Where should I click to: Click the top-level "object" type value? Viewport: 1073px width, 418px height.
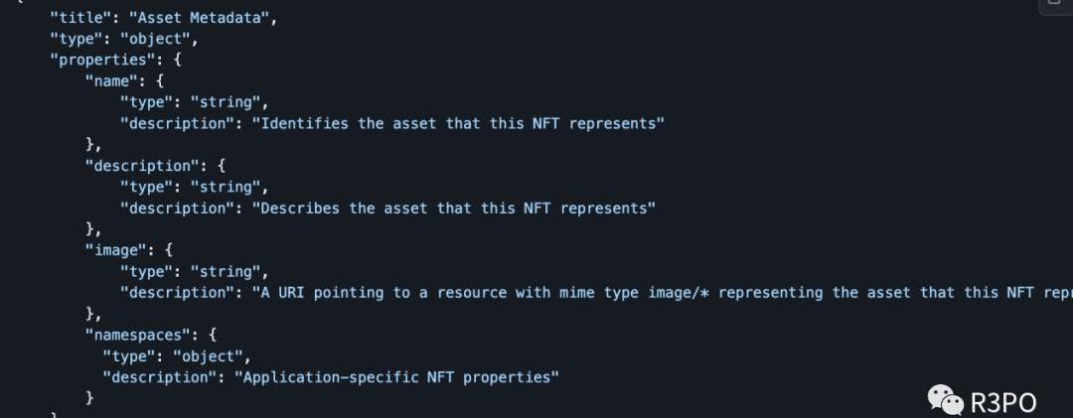[x=157, y=39]
